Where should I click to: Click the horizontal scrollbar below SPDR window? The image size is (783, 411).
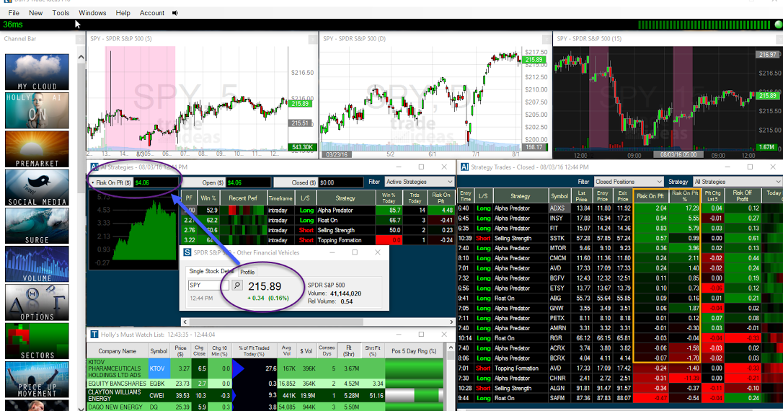319,322
